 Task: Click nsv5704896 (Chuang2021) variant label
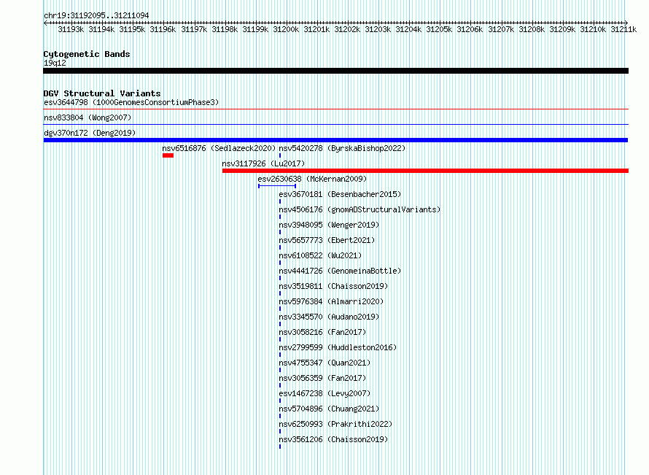329,409
